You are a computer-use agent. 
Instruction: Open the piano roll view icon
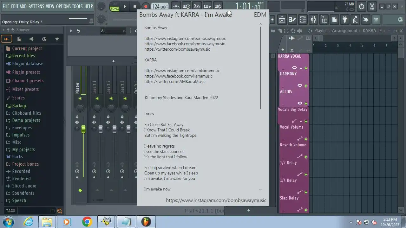coord(292,20)
